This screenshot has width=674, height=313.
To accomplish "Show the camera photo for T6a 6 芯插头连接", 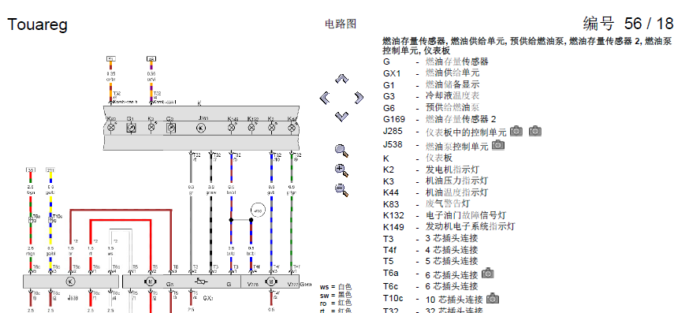I will coord(488,273).
